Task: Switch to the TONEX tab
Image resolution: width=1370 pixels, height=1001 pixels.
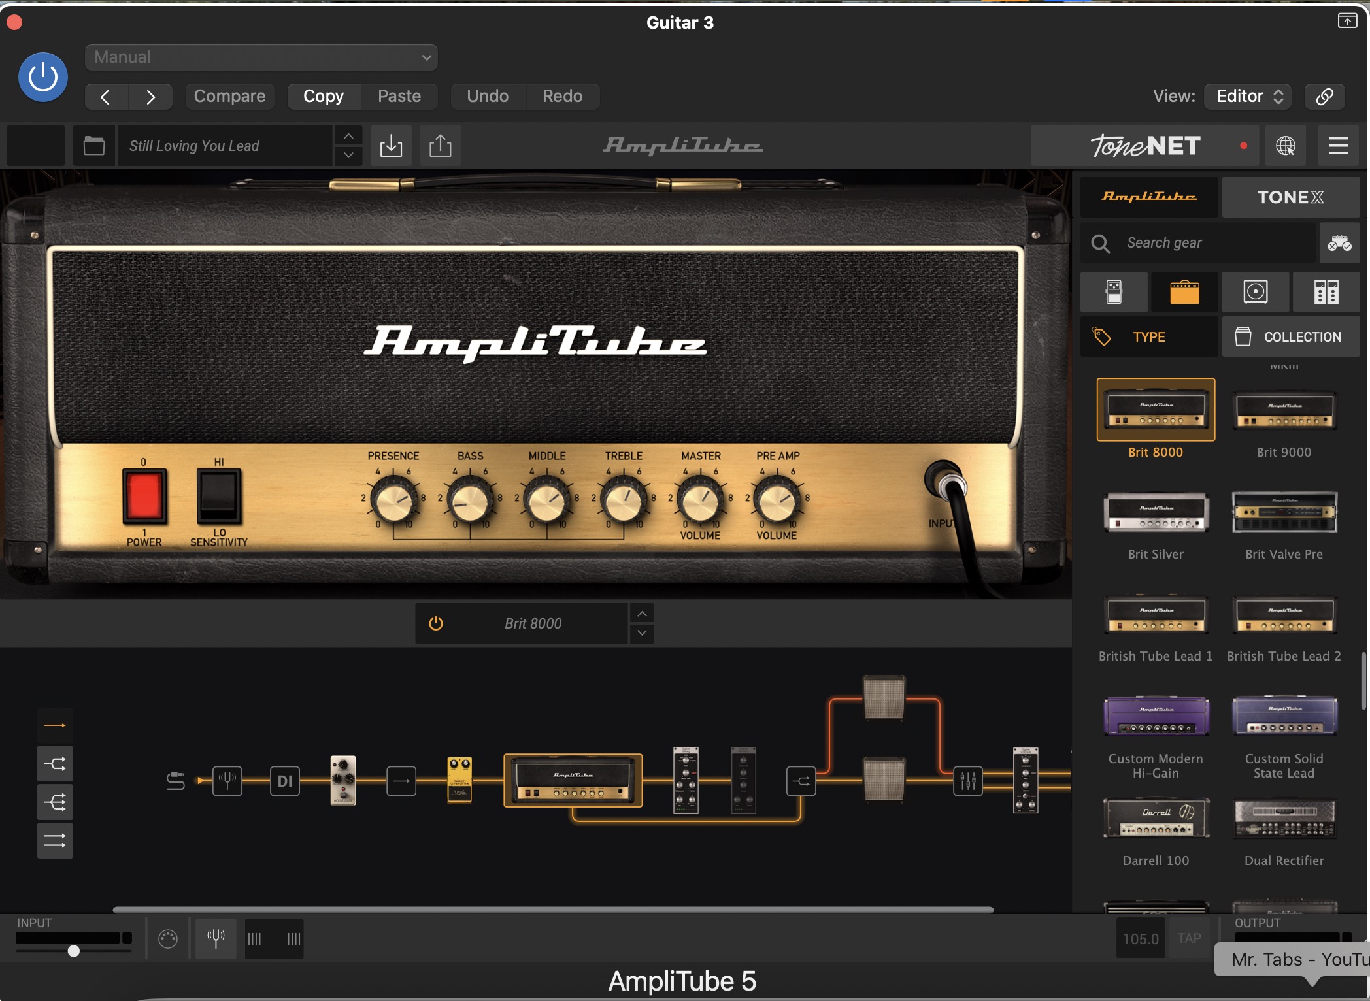Action: (1291, 197)
